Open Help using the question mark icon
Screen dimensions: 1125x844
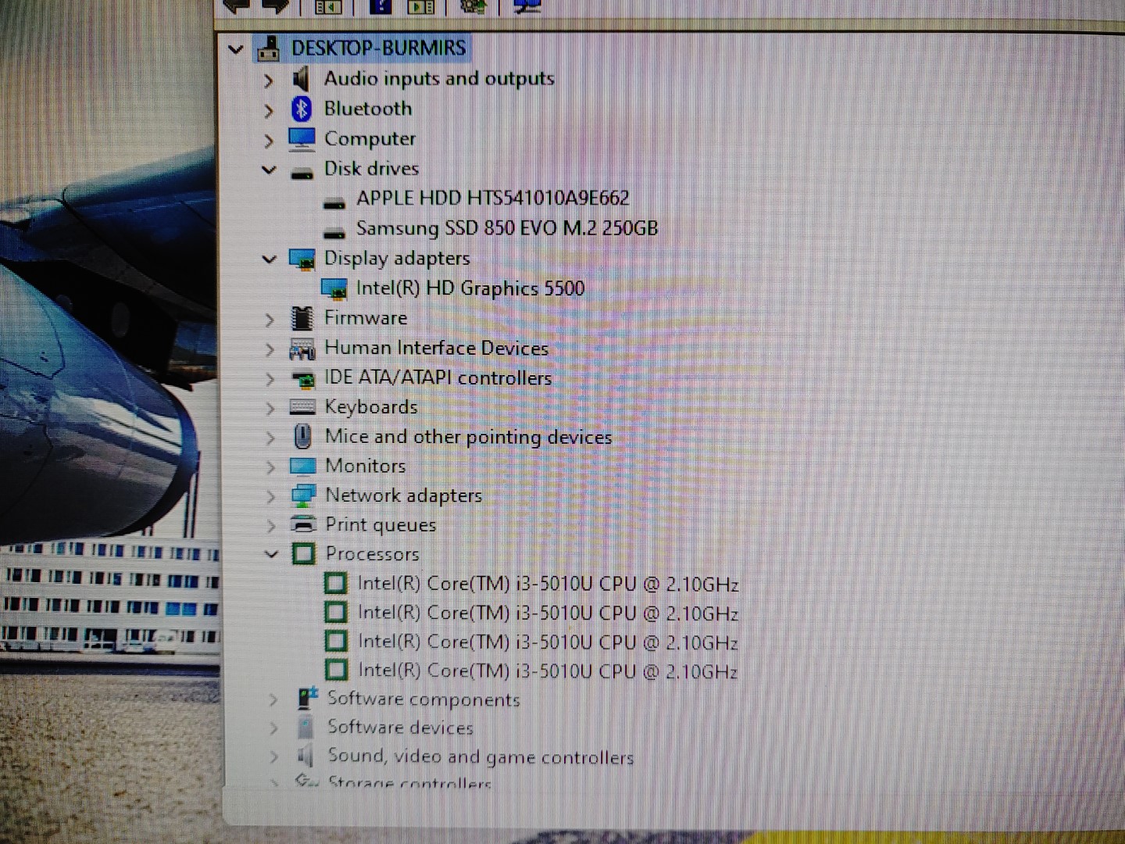380,7
